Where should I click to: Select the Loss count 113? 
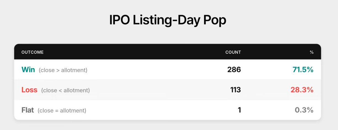point(236,90)
